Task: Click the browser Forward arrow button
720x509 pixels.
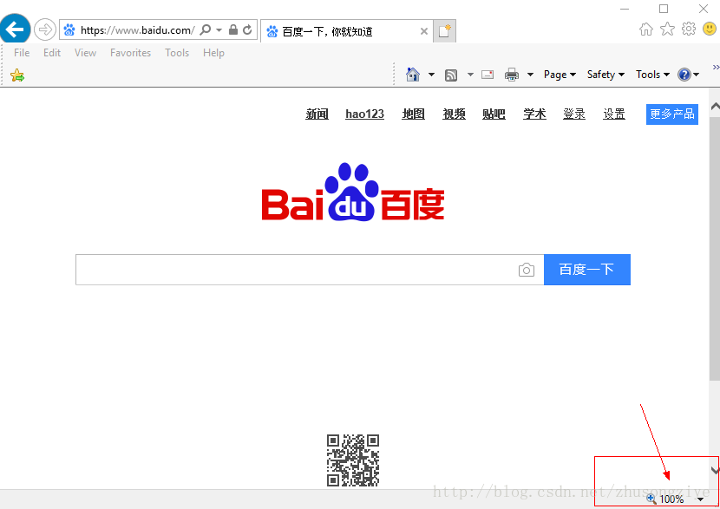Action: pos(45,30)
